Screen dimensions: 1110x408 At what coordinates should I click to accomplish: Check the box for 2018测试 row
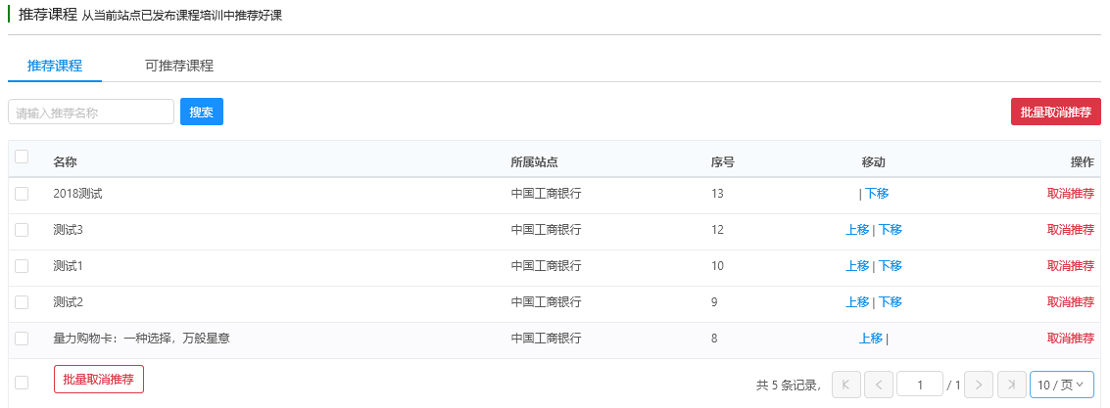tap(22, 194)
